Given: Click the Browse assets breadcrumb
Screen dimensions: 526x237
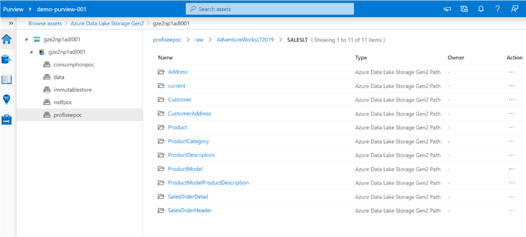Looking at the screenshot, I should pos(45,23).
